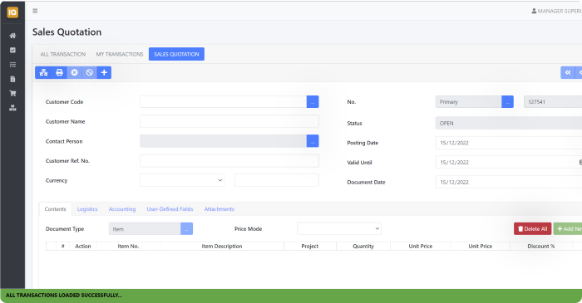The width and height of the screenshot is (582, 303).
Task: Click the cancel (ban) toolbar icon
Action: pos(90,72)
